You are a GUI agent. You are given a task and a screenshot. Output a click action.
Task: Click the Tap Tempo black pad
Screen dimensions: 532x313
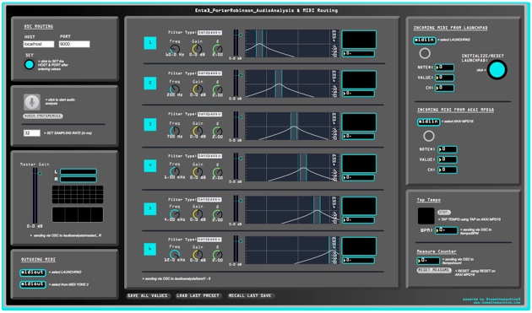coord(426,216)
